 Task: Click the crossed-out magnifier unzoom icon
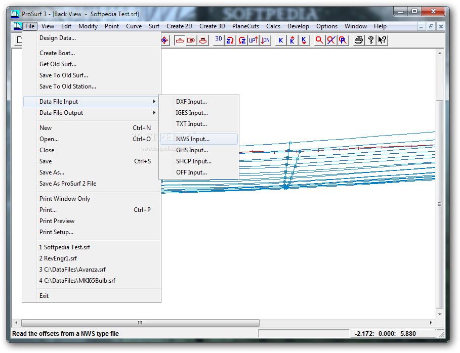331,40
